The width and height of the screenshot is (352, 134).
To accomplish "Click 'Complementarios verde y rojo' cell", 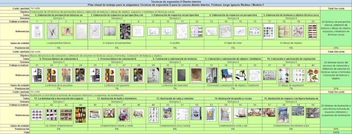I will [233, 126].
